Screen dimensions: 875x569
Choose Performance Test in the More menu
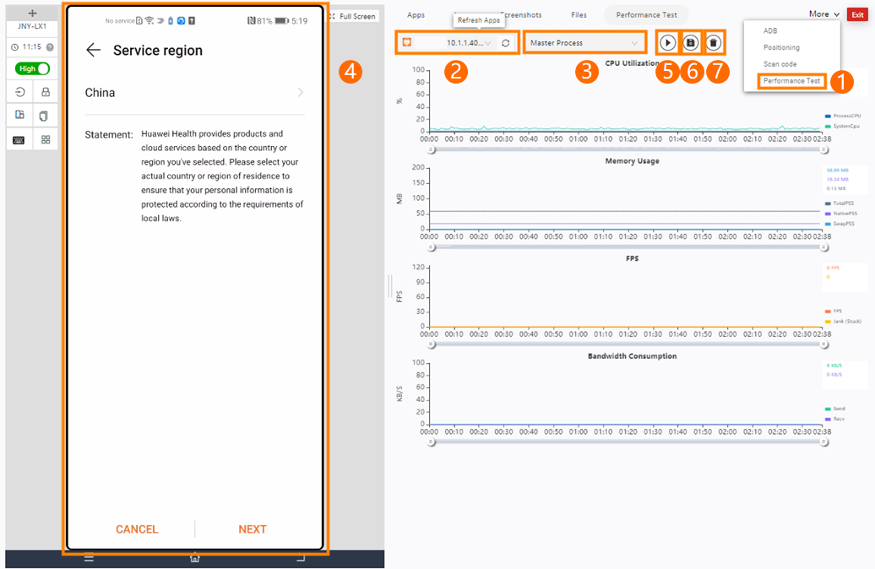791,81
